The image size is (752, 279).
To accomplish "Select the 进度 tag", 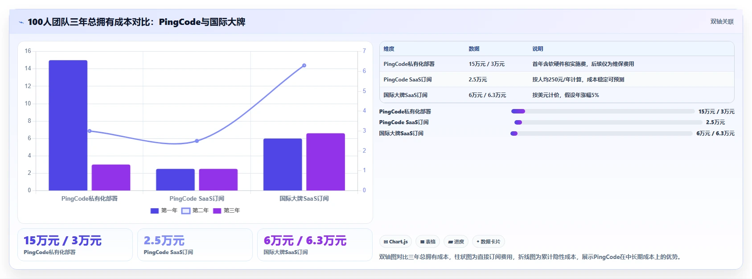I will pos(456,242).
